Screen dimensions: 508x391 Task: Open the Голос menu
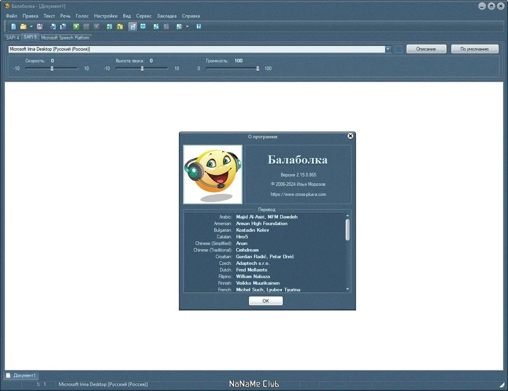(x=82, y=16)
